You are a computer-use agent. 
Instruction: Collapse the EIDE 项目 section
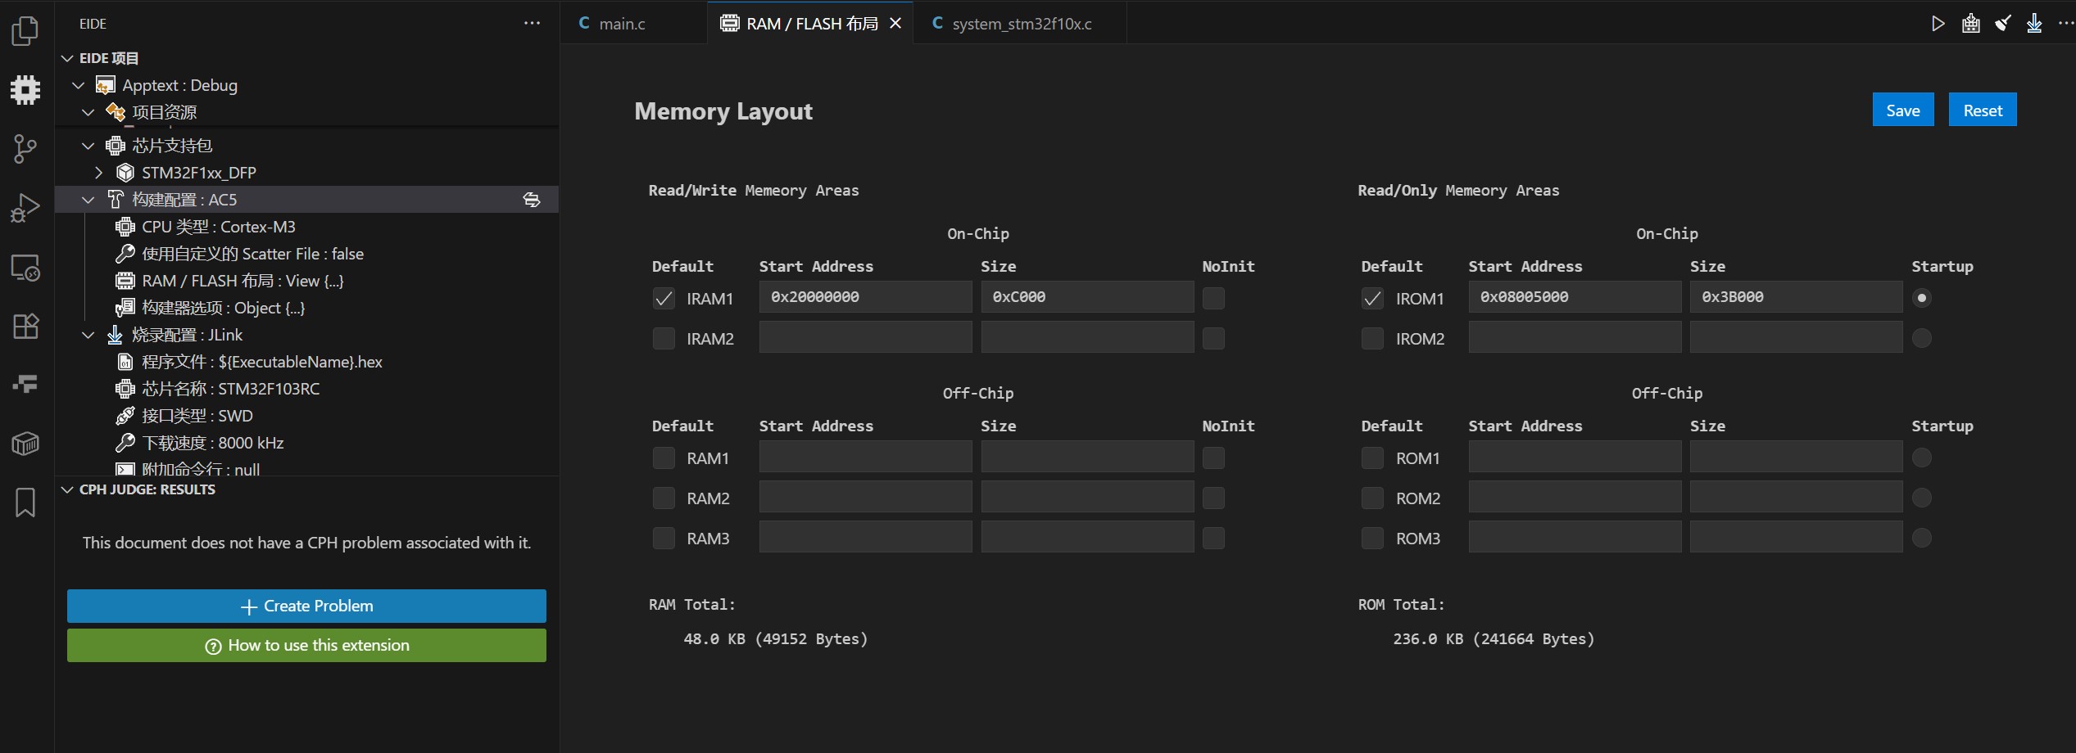click(x=67, y=58)
